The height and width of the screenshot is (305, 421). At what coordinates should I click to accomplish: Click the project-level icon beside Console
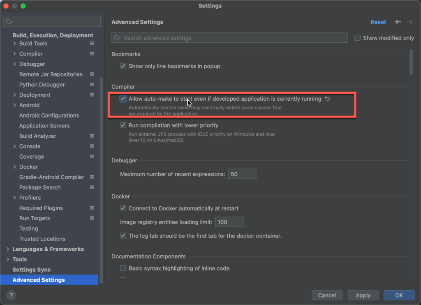click(92, 146)
